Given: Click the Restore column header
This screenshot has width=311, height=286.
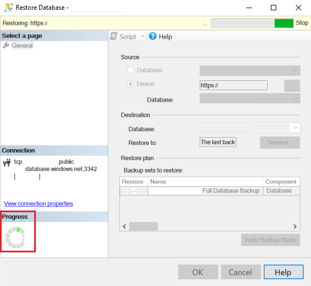Looking at the screenshot, I should (x=134, y=182).
